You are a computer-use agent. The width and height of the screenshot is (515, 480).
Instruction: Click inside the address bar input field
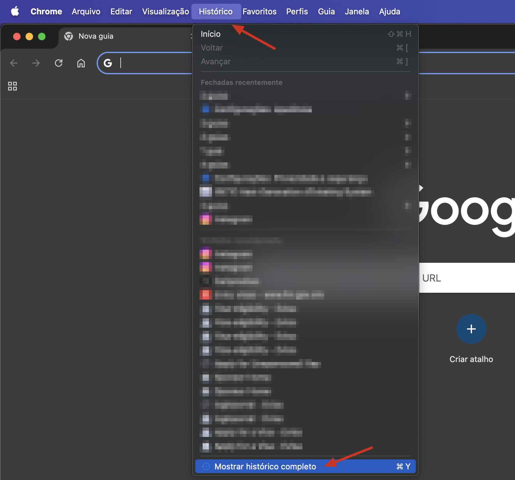coord(150,63)
